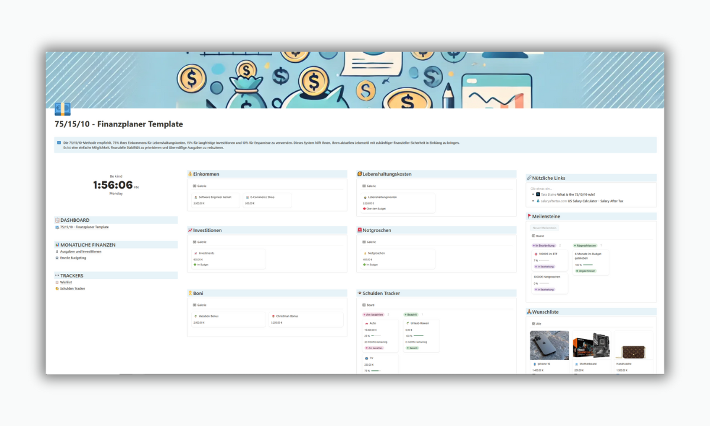This screenshot has width=710, height=426.
Task: Click the Neuer Meilenstein button
Action: coord(544,228)
